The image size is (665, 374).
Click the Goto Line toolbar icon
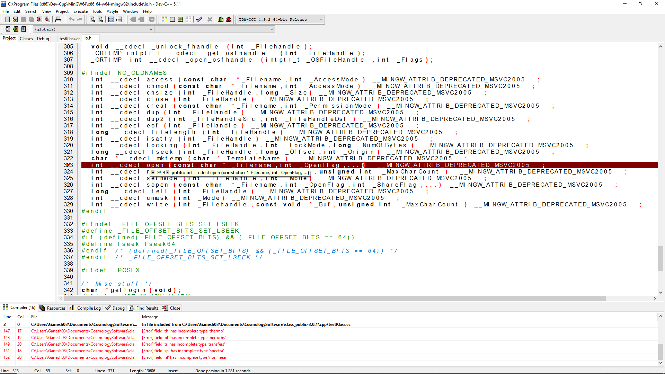[119, 19]
